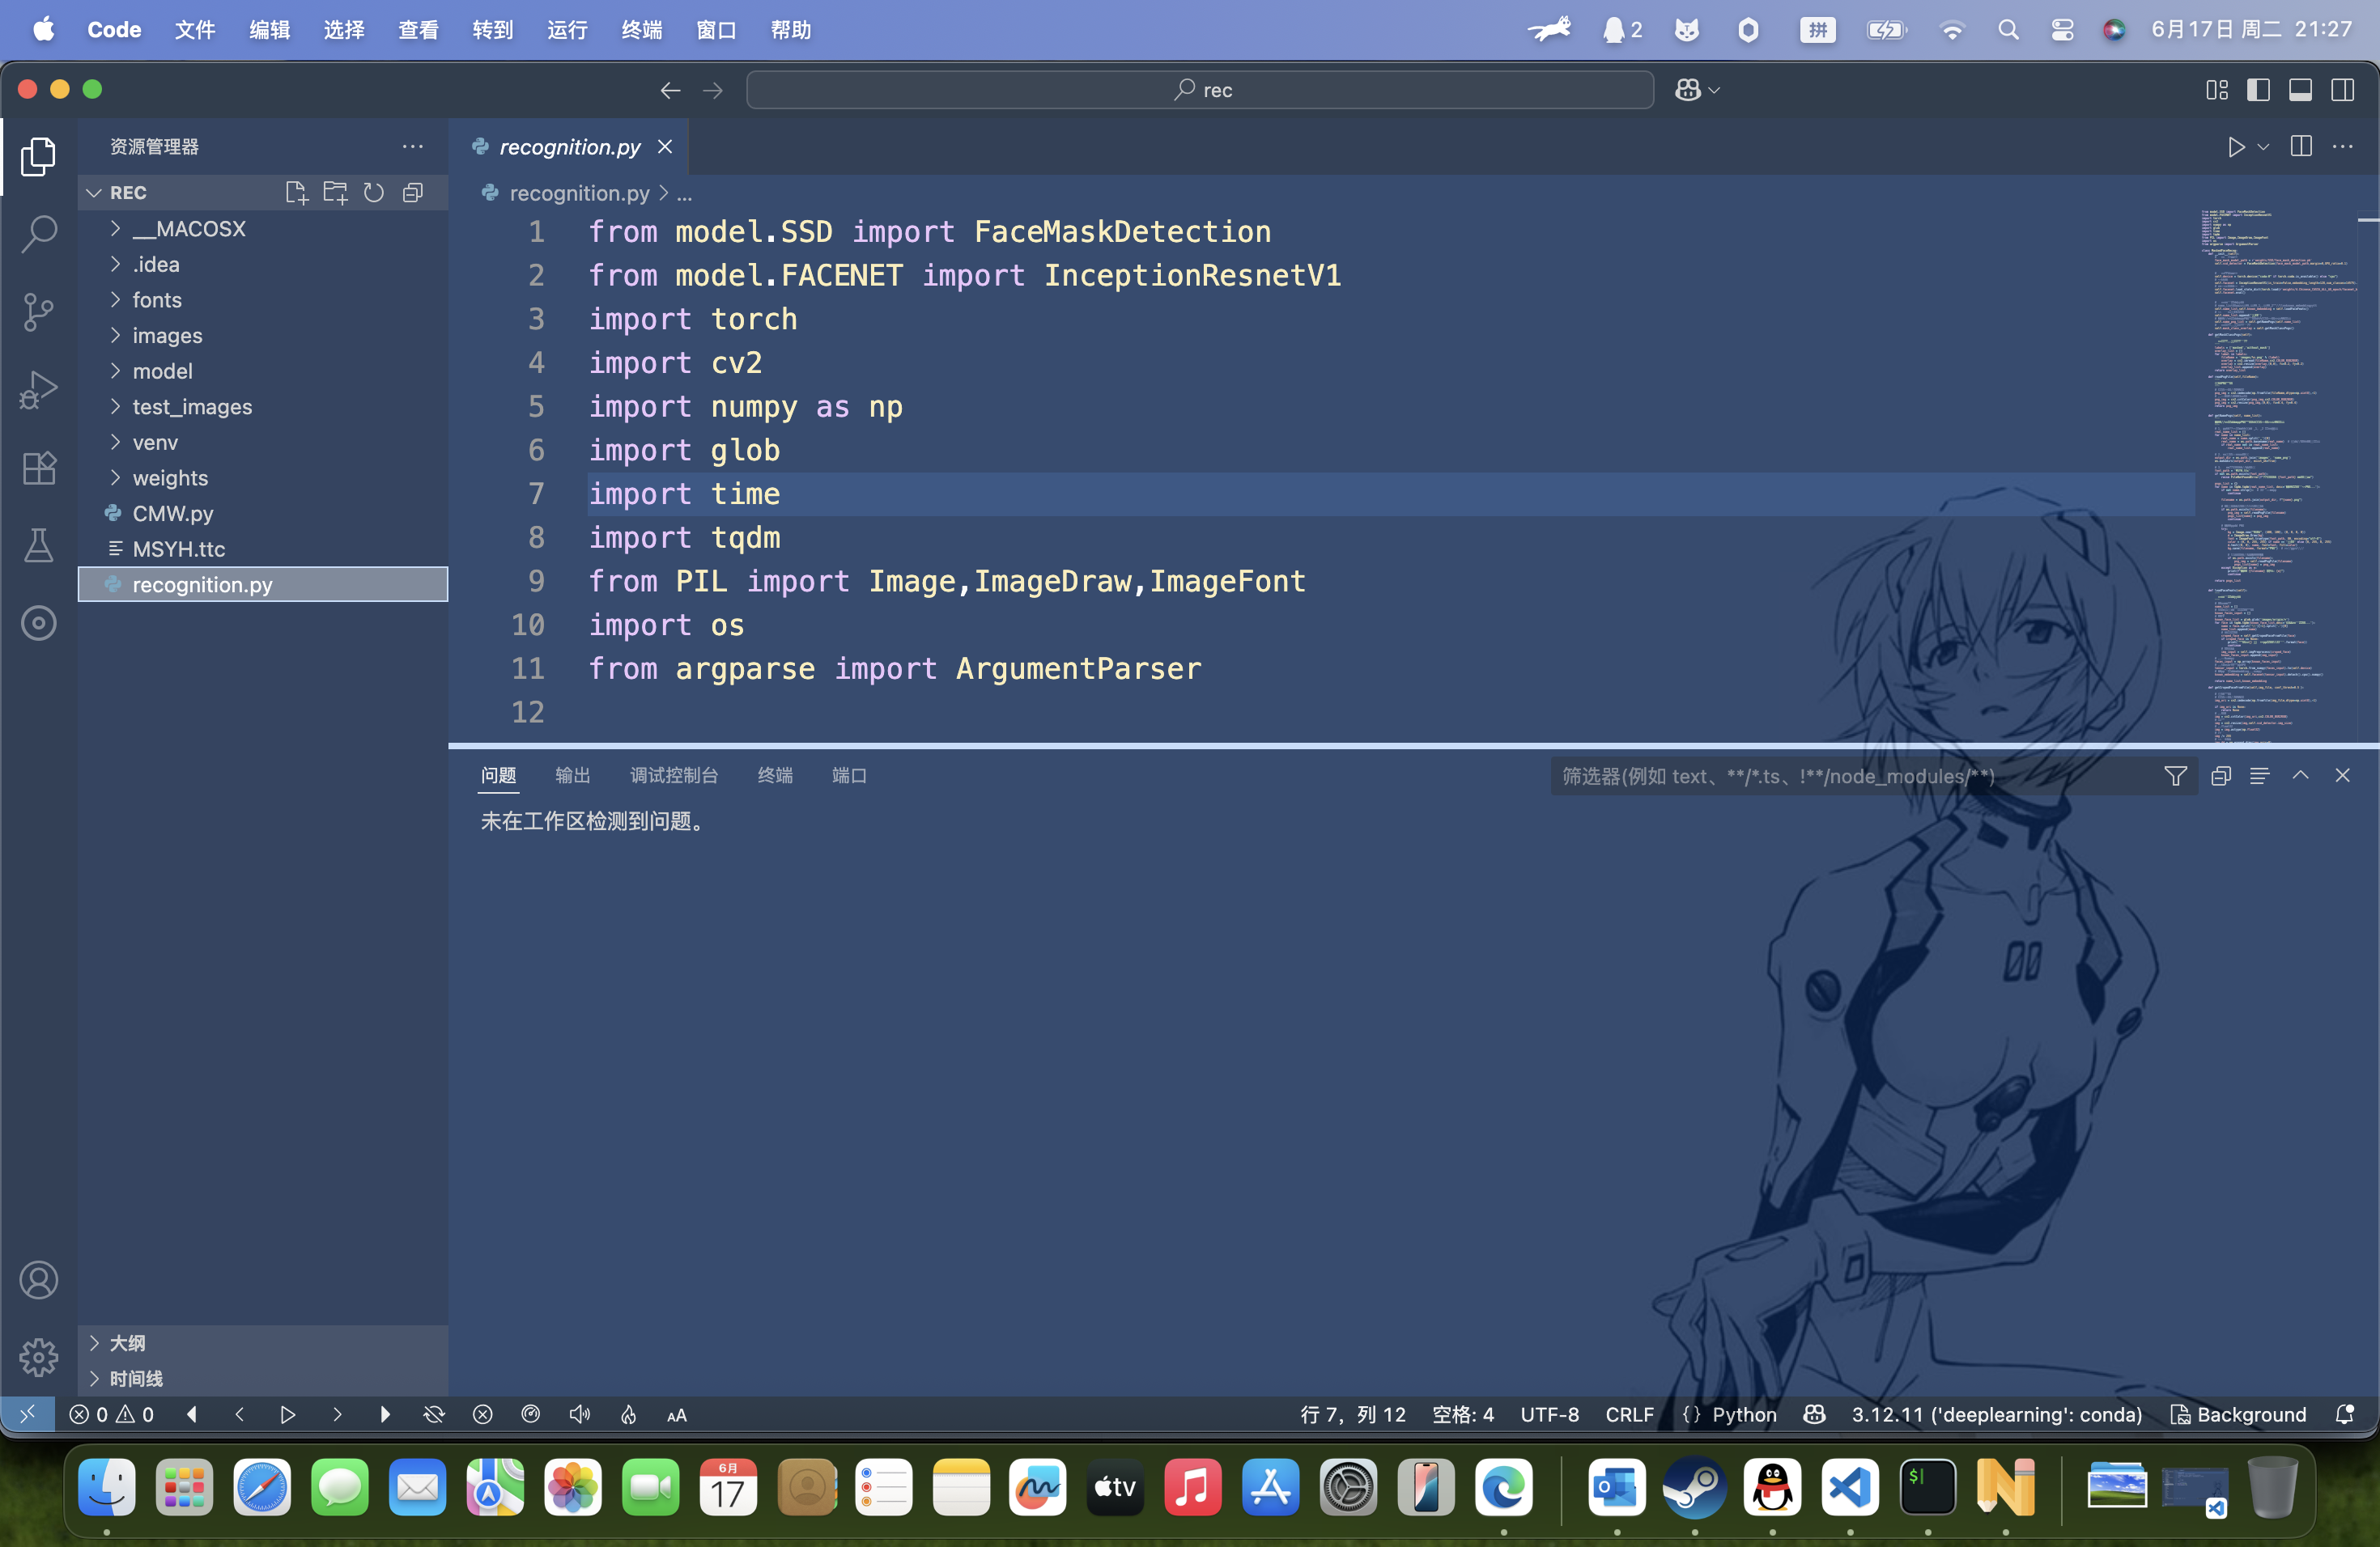The height and width of the screenshot is (1547, 2380).
Task: Toggle the secondary side bar
Action: (2343, 90)
